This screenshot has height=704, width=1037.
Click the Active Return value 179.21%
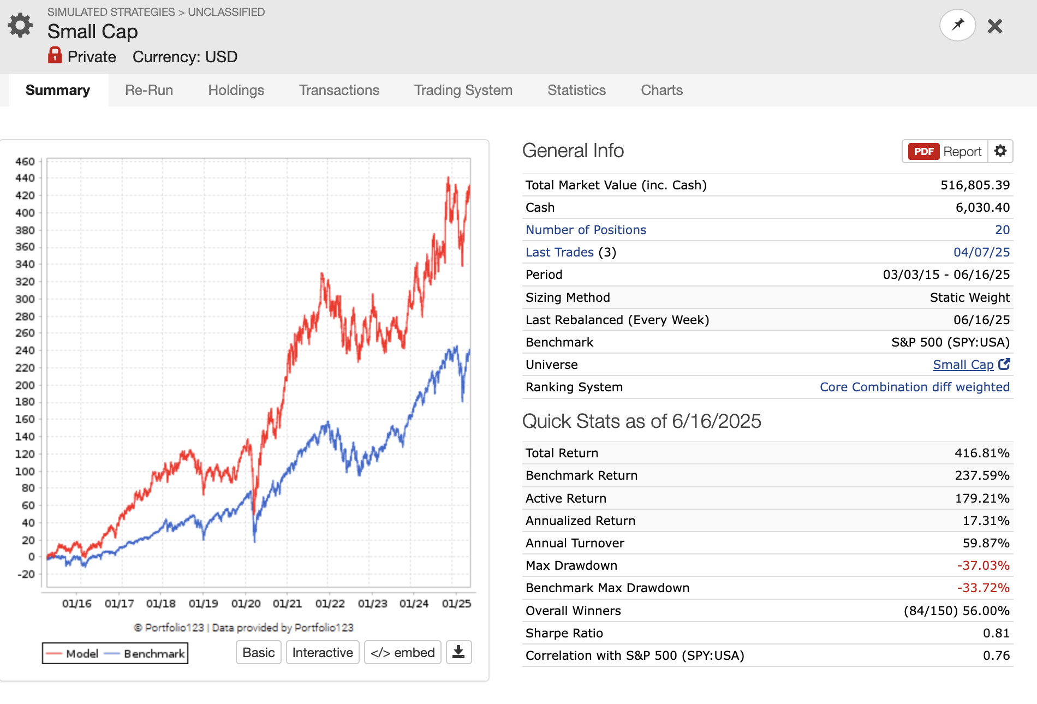tap(982, 498)
